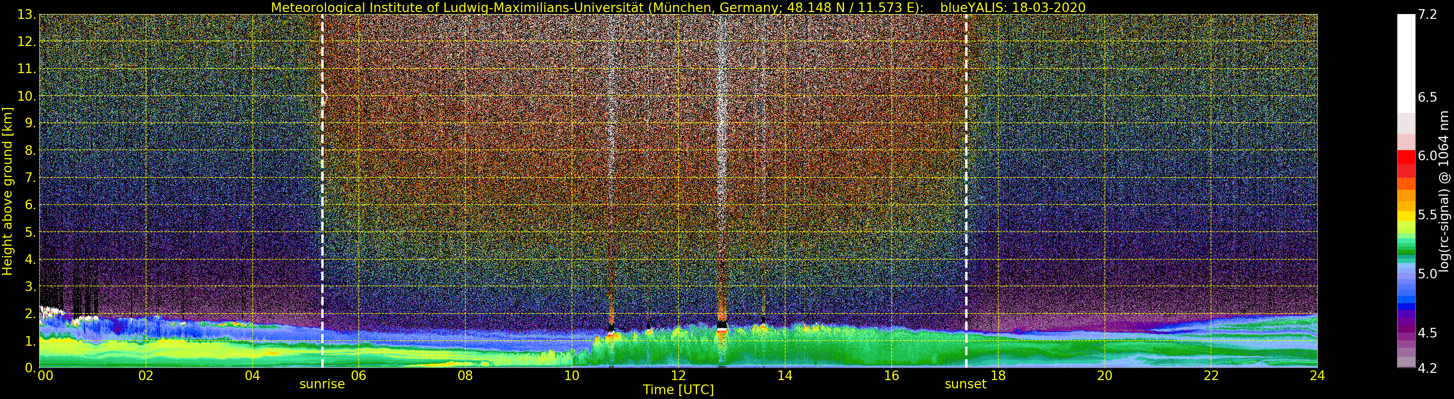Click the colorbar tick value '6.0'
Screen dimensions: 1454x399
pyautogui.click(x=1427, y=156)
